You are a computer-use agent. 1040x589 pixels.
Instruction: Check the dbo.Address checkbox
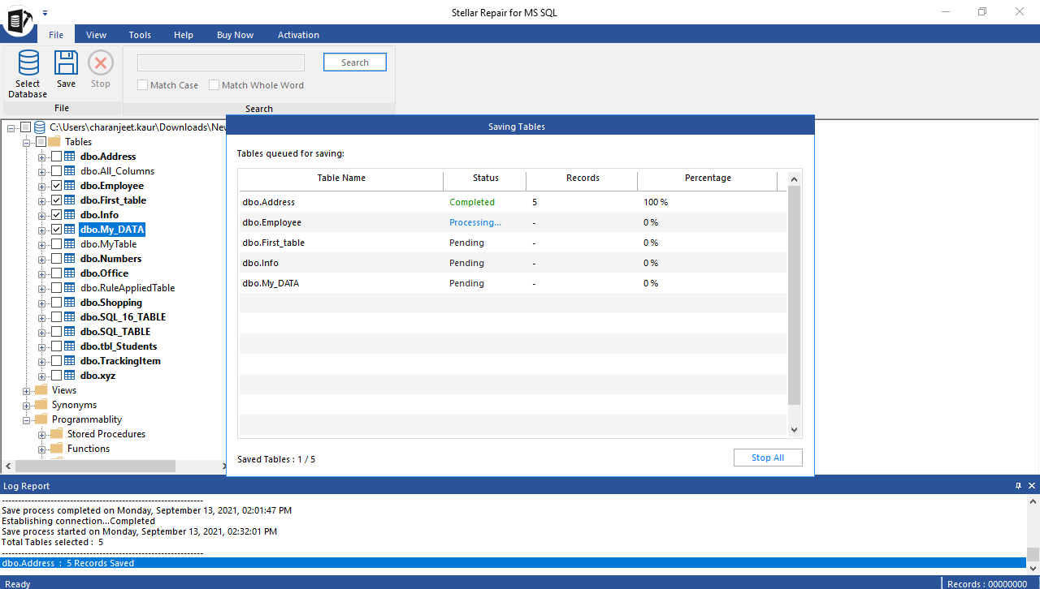(x=56, y=157)
